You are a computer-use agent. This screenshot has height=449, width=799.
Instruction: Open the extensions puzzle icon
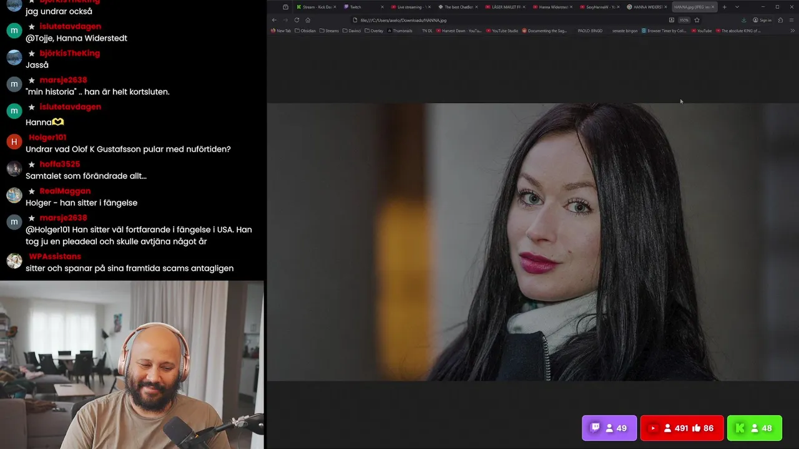[x=780, y=20]
